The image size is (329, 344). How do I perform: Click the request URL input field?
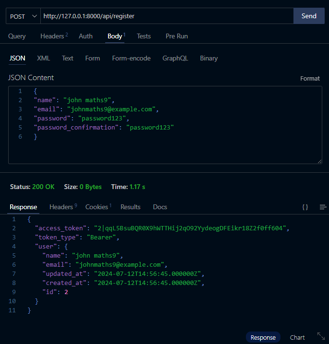[x=166, y=16]
